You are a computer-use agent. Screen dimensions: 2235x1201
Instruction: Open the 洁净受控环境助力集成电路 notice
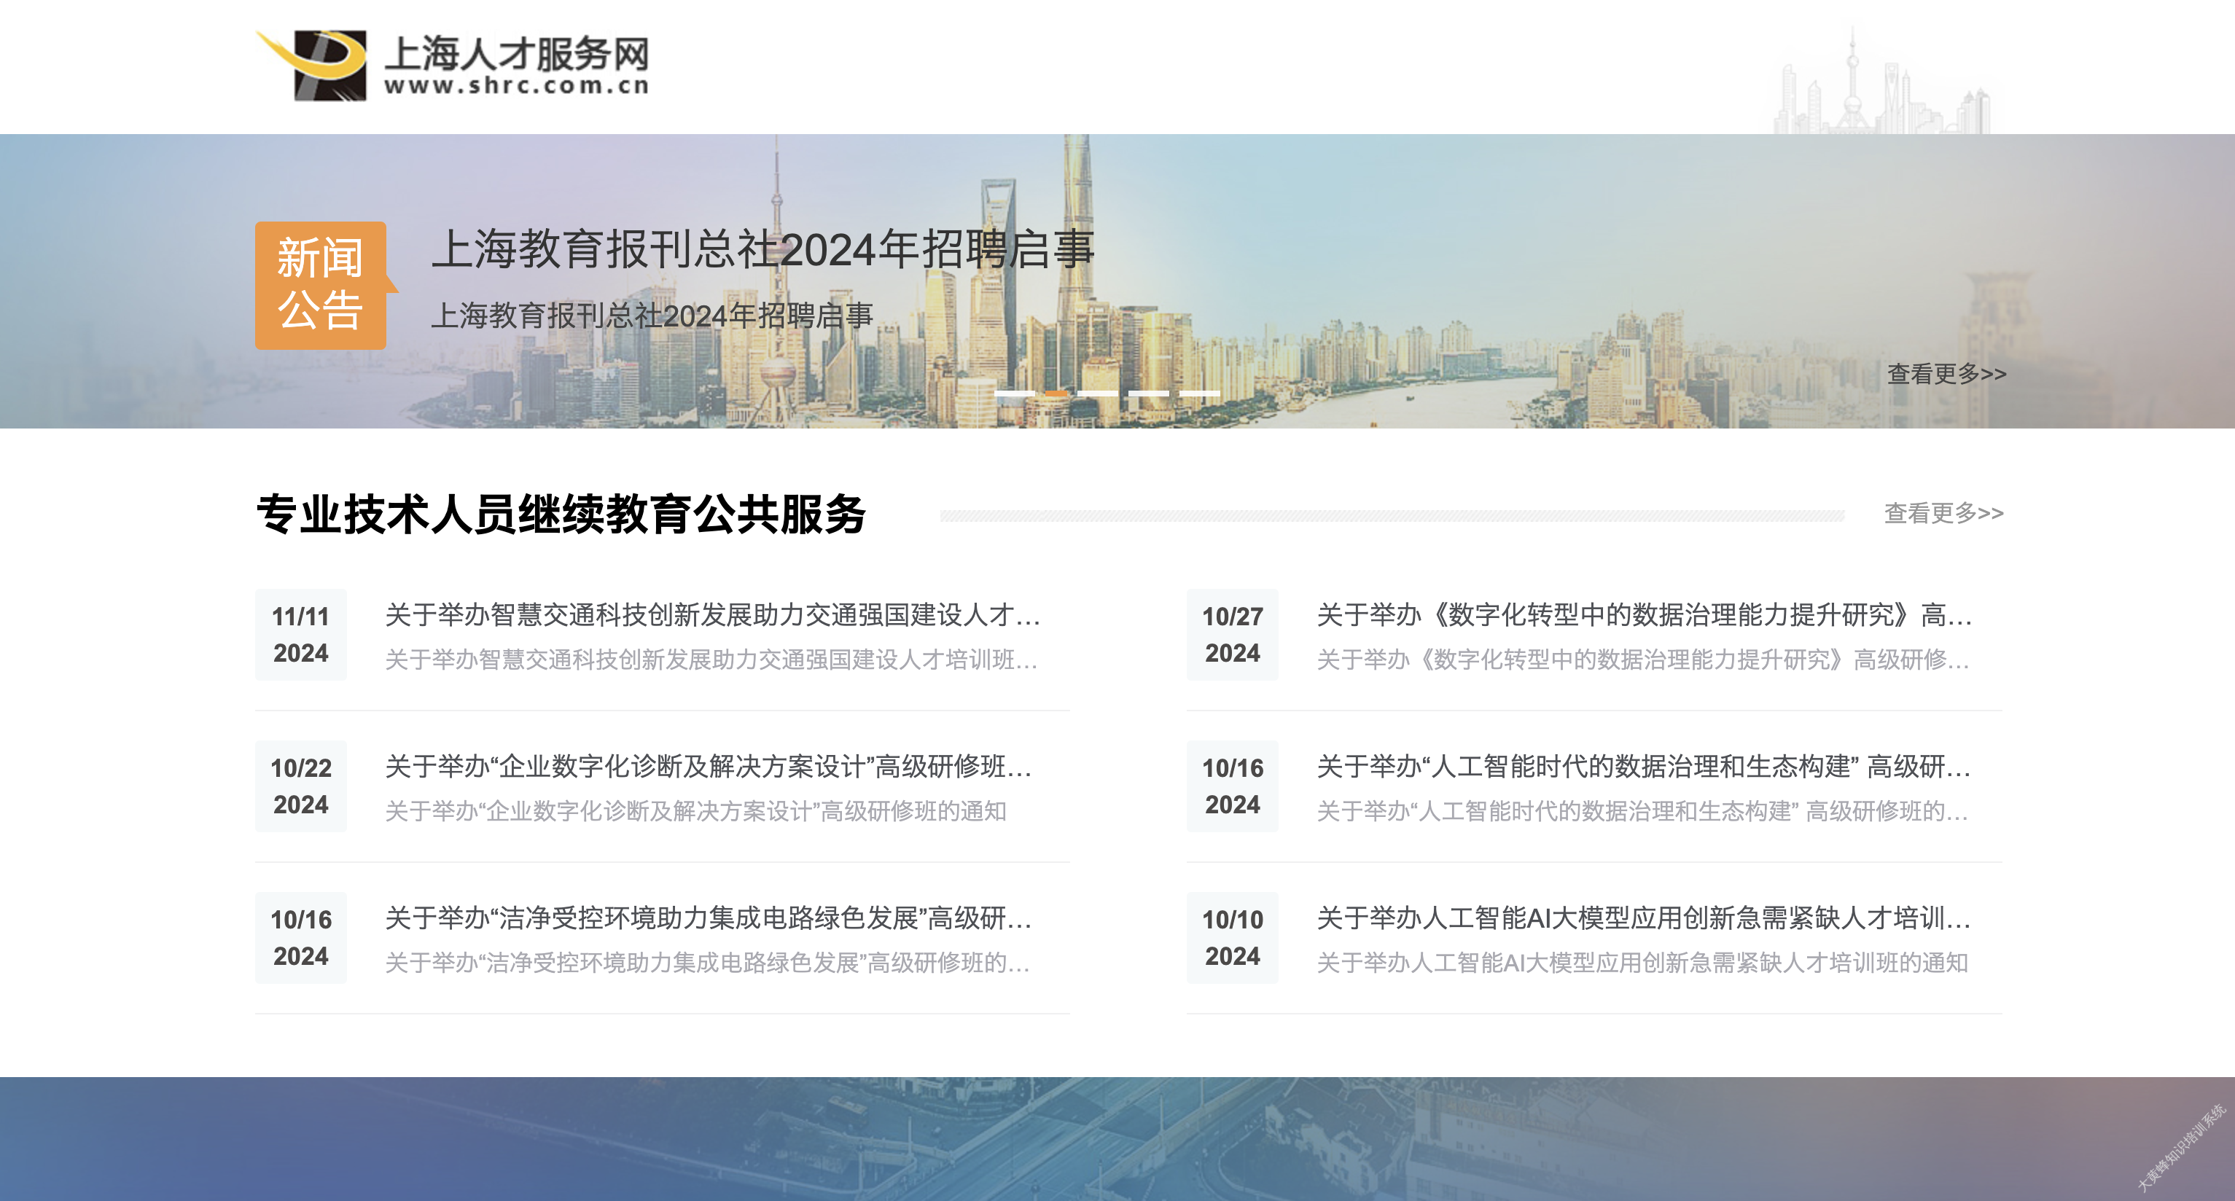pos(707,918)
